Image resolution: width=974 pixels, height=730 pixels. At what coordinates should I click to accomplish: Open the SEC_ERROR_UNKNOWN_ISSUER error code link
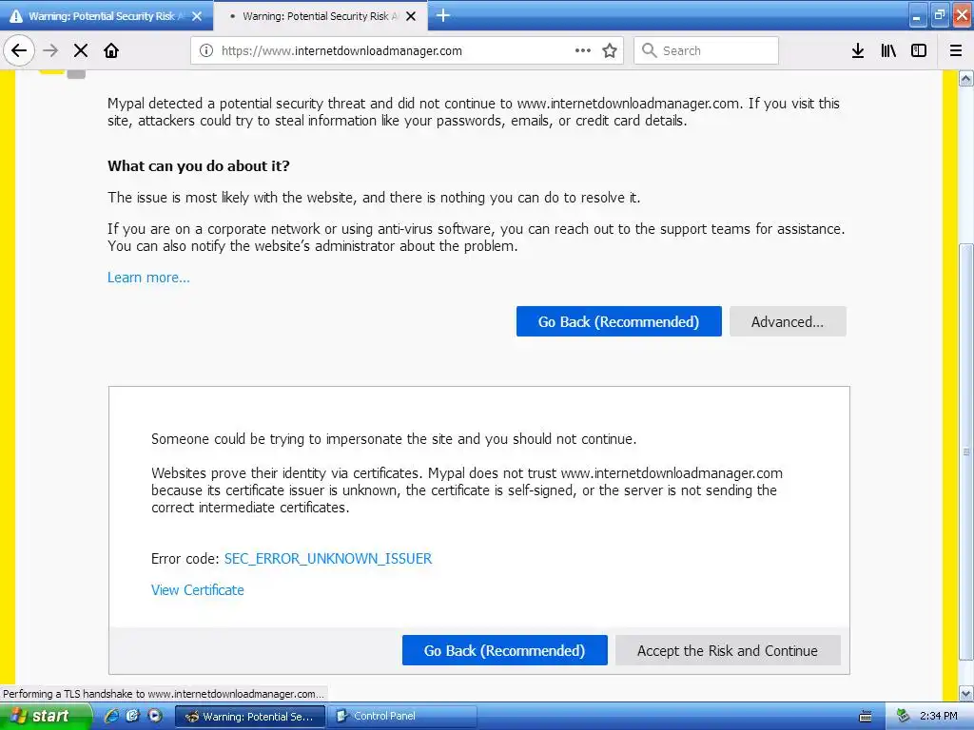[328, 559]
